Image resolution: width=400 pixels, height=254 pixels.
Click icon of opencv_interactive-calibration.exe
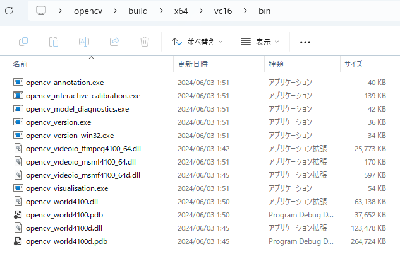click(x=18, y=95)
